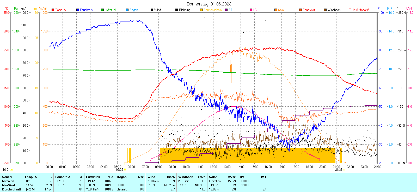
Task: Click the orange Solar legend swatch
Action: (x=276, y=10)
